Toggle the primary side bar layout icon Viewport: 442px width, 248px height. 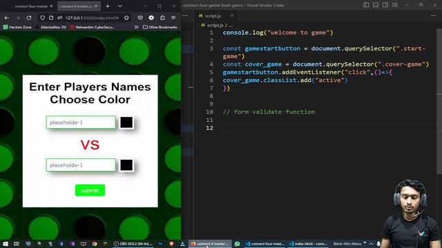[x=366, y=5]
